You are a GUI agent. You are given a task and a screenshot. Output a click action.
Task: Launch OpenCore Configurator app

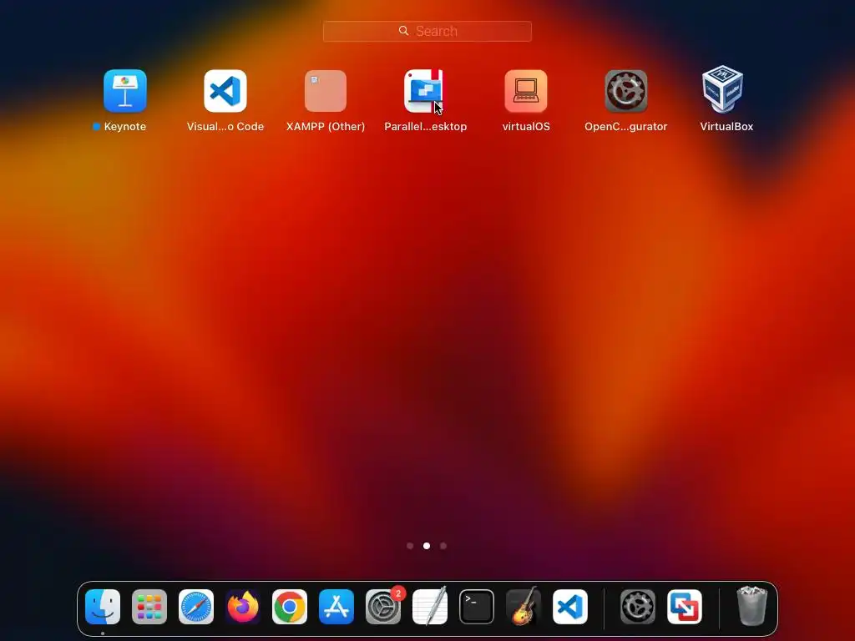point(626,90)
